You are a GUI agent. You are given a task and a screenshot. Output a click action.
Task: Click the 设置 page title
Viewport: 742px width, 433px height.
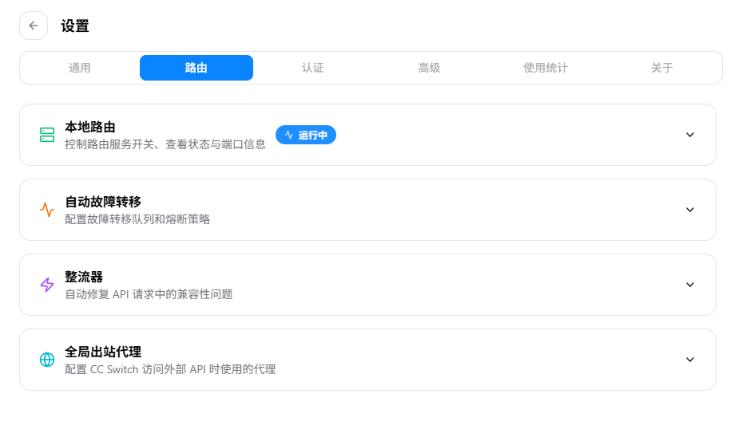[75, 26]
